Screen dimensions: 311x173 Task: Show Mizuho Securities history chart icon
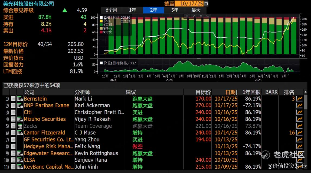299,119
